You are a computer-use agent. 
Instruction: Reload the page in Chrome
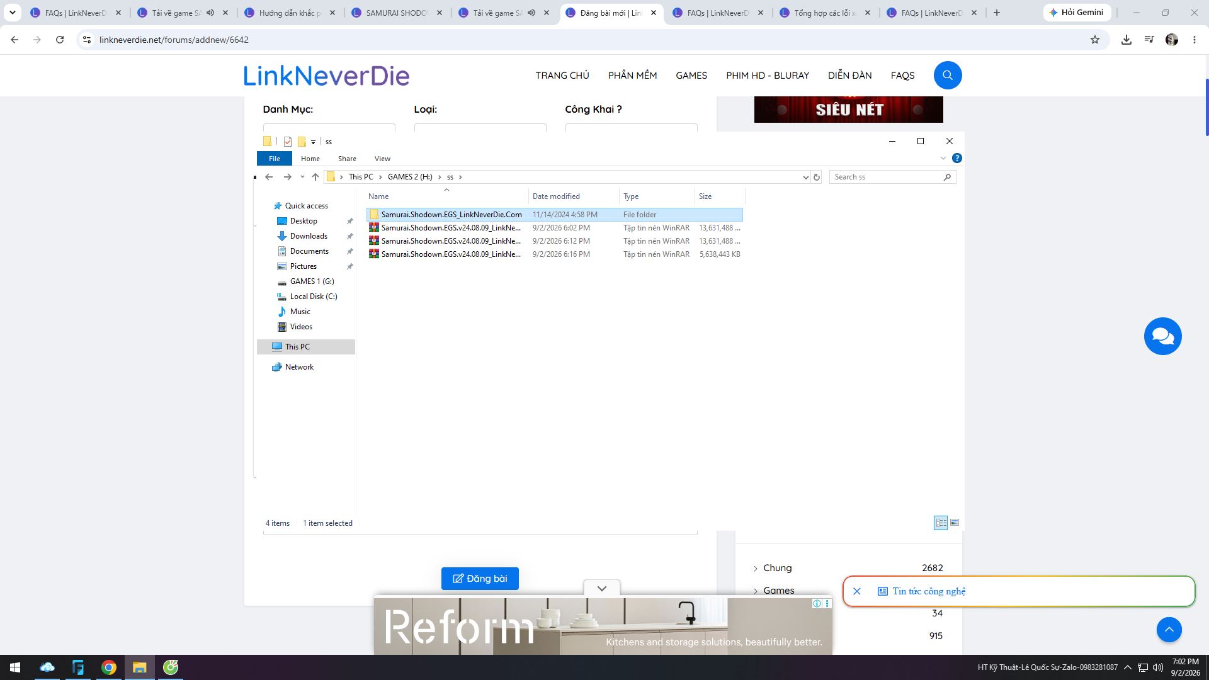60,40
